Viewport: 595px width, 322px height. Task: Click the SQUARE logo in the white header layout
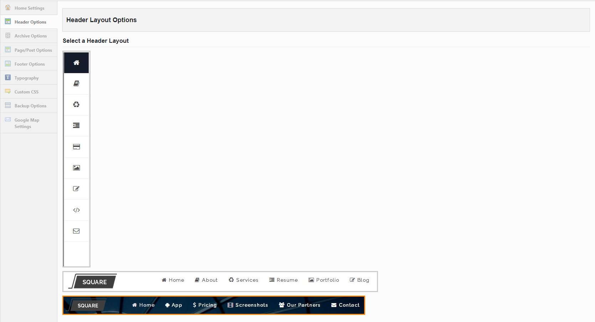pyautogui.click(x=93, y=281)
